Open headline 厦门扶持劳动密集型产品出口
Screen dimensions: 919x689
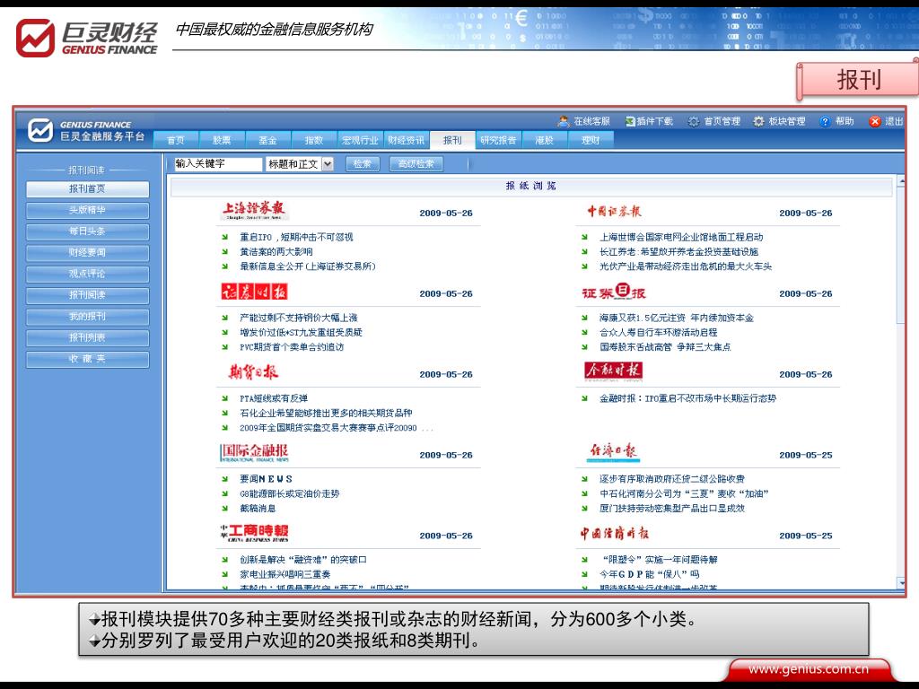pyautogui.click(x=672, y=509)
